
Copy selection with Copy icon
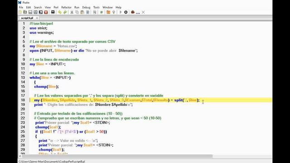(x=77, y=12)
